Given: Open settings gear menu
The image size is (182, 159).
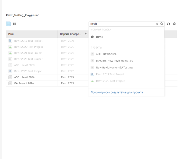Looking at the screenshot, I should pyautogui.click(x=174, y=24).
